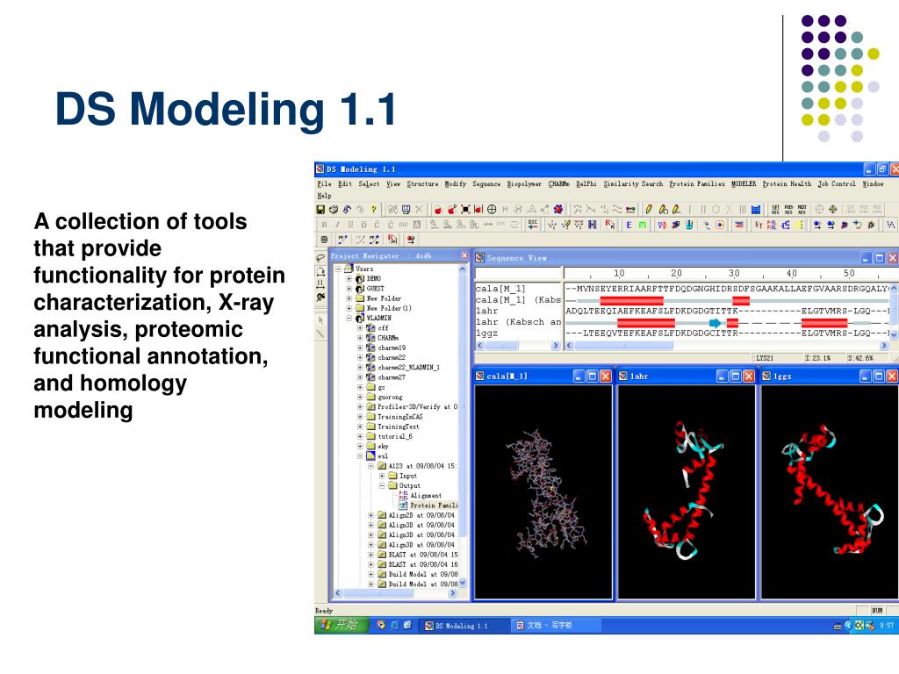Select the Protein Families output item

point(428,505)
